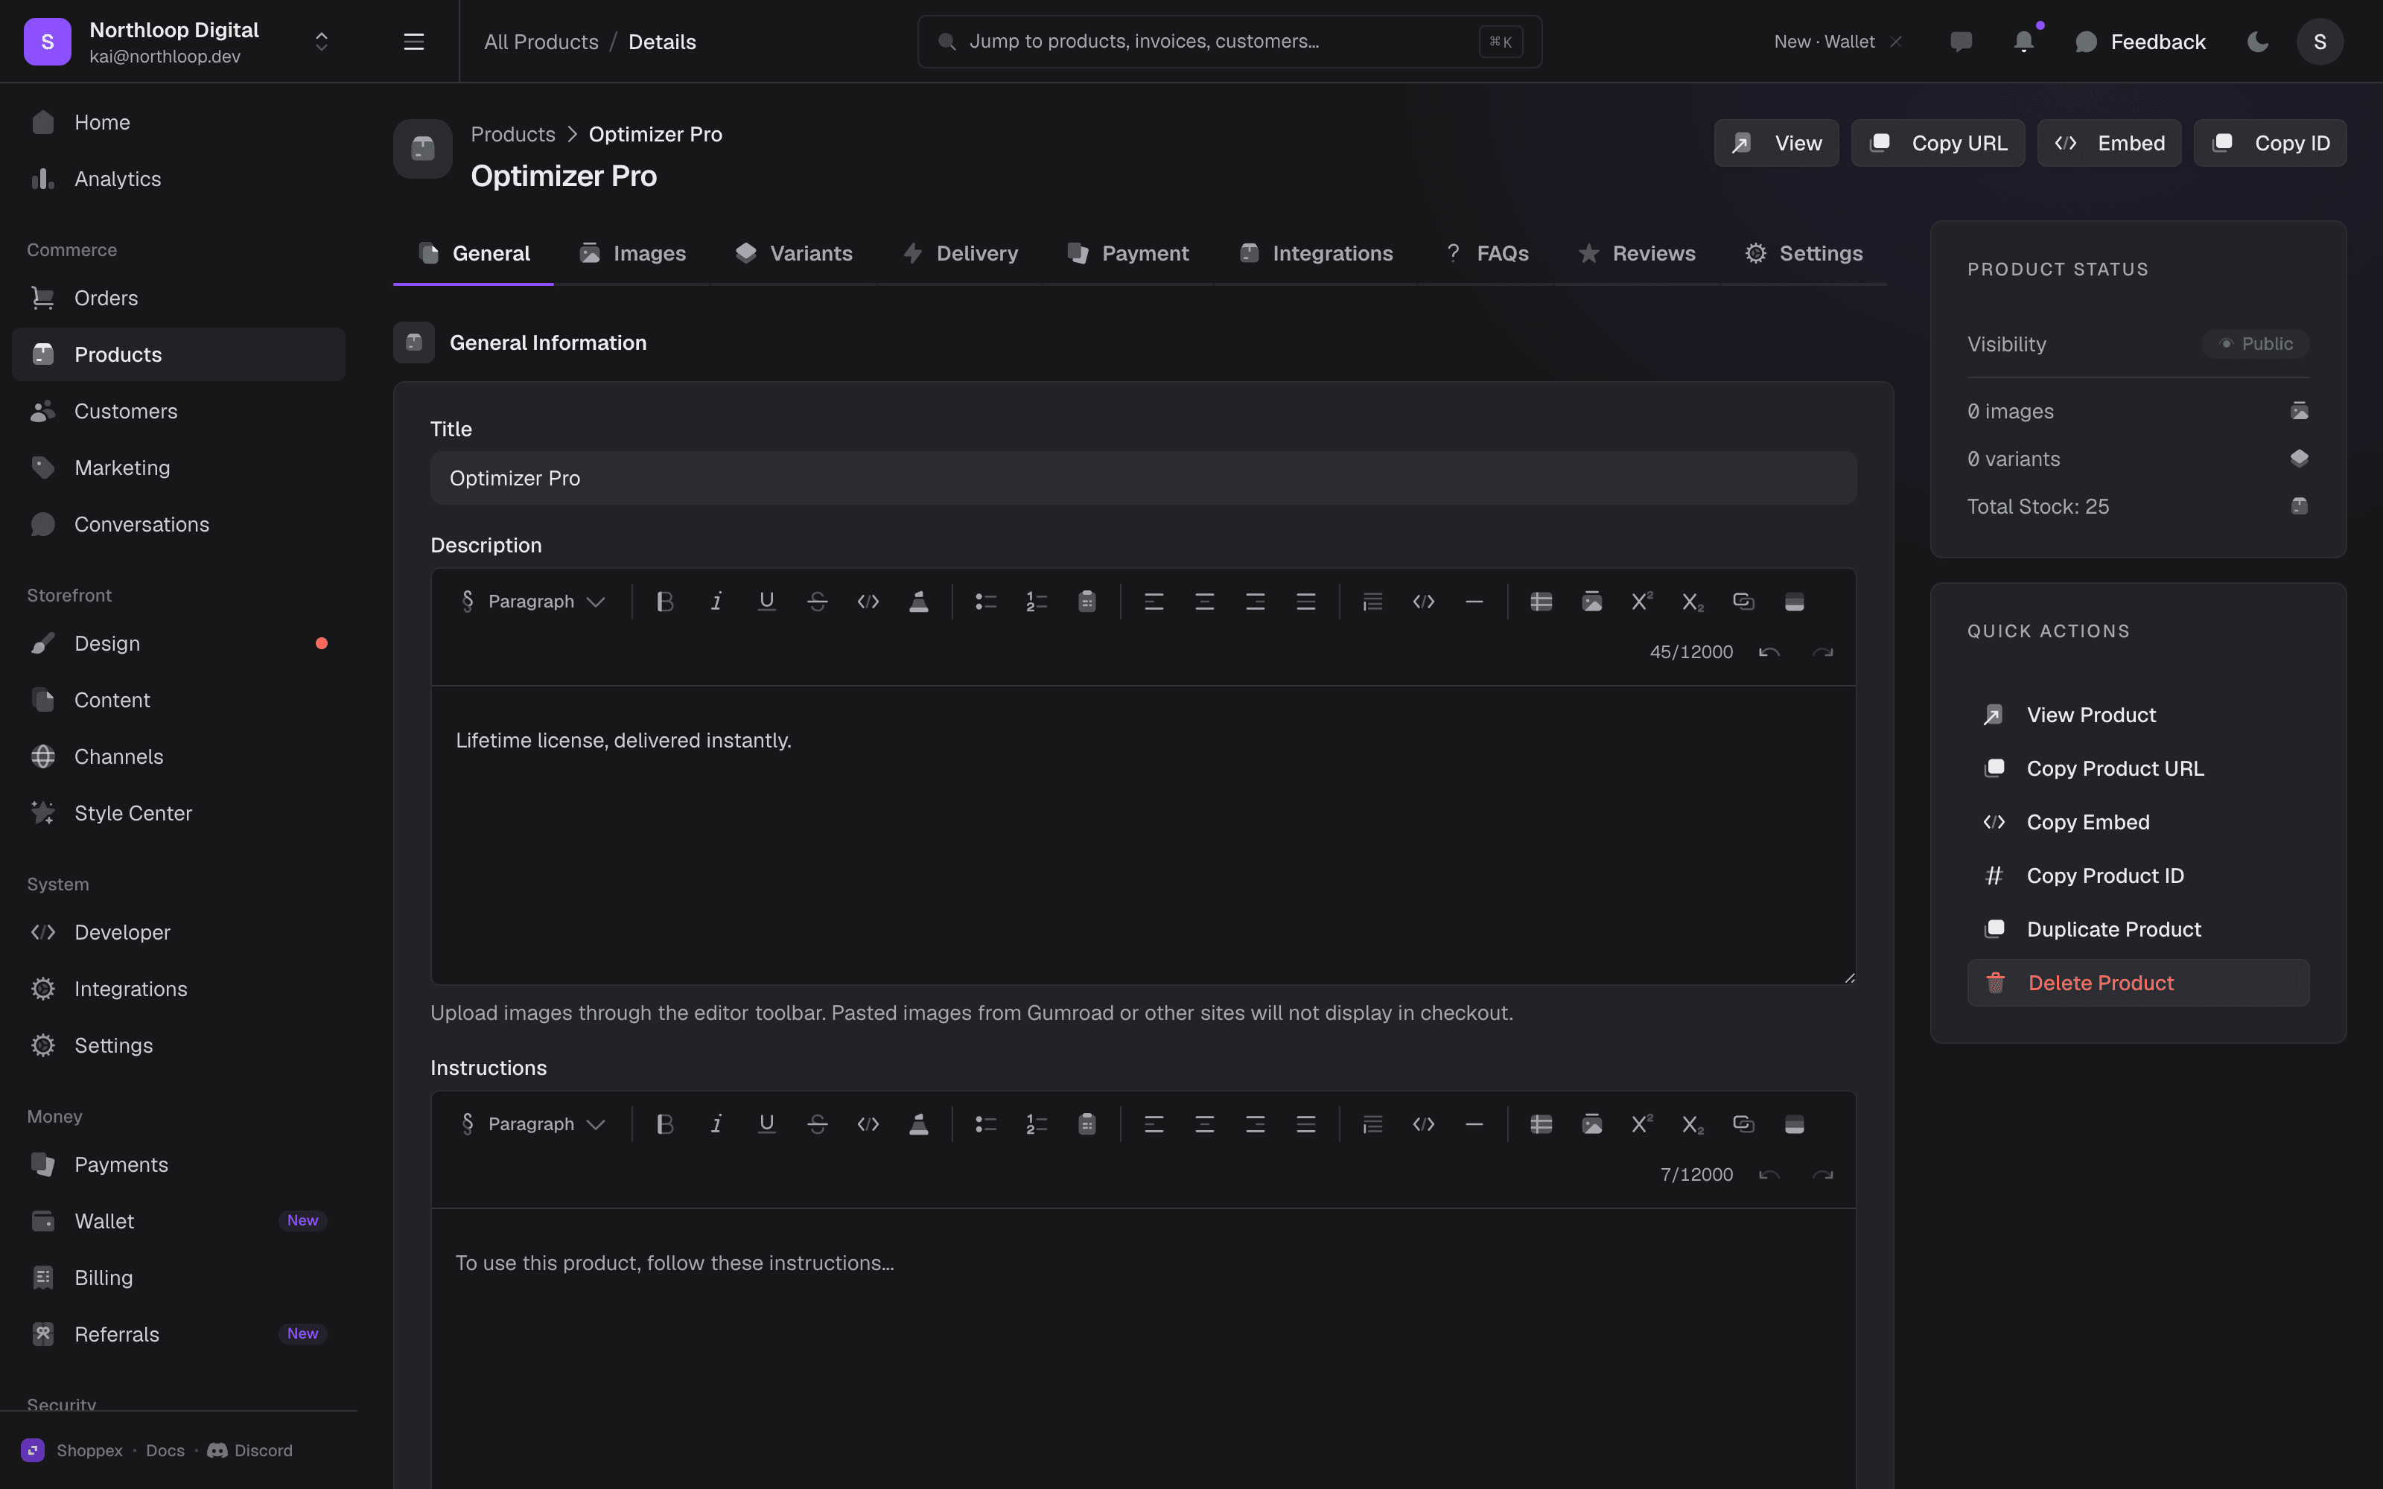Switch to the Delivery tab
The height and width of the screenshot is (1489, 2383).
[960, 253]
